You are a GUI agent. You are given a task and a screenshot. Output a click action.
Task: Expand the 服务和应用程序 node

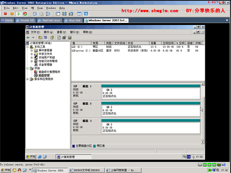tap(27, 79)
